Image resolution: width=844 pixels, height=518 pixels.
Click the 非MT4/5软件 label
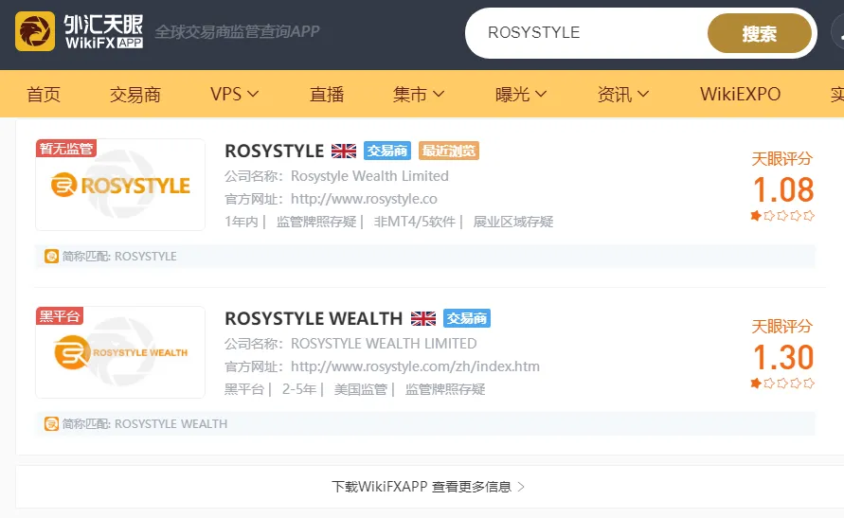pyautogui.click(x=415, y=222)
